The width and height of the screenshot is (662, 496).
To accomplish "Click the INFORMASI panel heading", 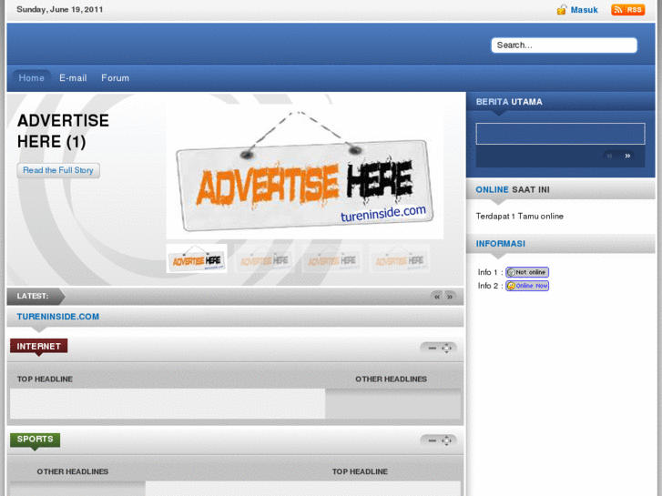I will [501, 244].
